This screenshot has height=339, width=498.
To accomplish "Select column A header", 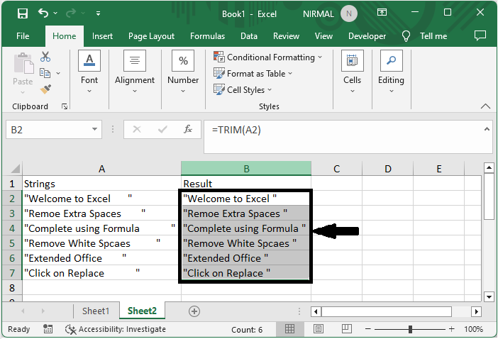I will click(101, 169).
